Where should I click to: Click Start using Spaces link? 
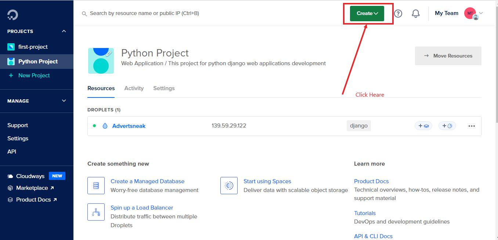[267, 181]
